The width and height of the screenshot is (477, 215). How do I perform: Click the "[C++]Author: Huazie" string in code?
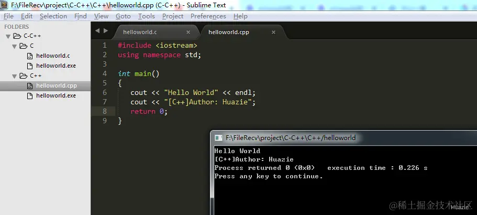208,102
